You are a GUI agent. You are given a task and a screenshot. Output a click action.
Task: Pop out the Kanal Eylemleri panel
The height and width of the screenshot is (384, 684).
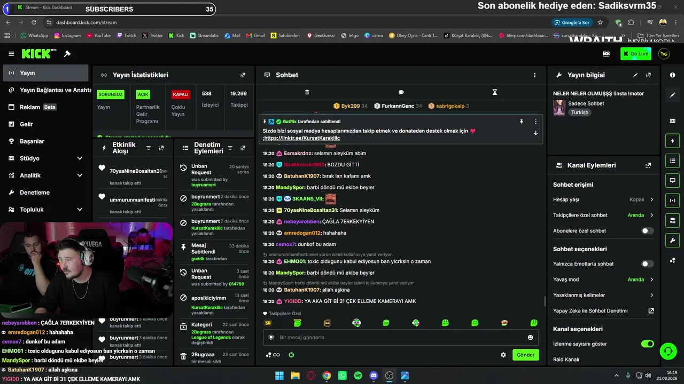(x=648, y=165)
